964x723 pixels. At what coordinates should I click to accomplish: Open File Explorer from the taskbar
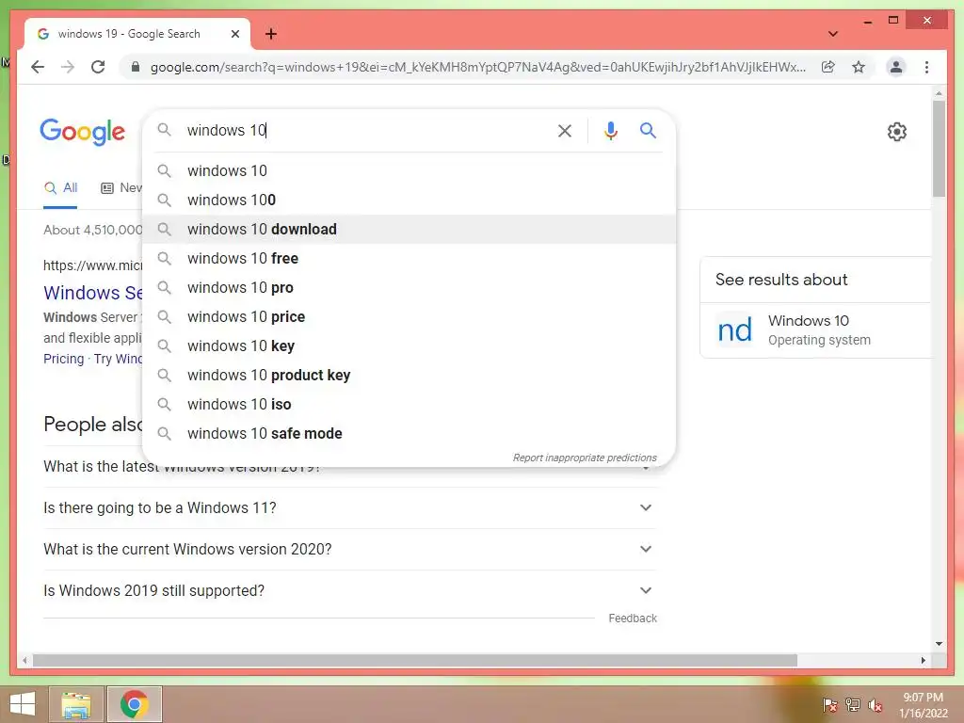(76, 704)
